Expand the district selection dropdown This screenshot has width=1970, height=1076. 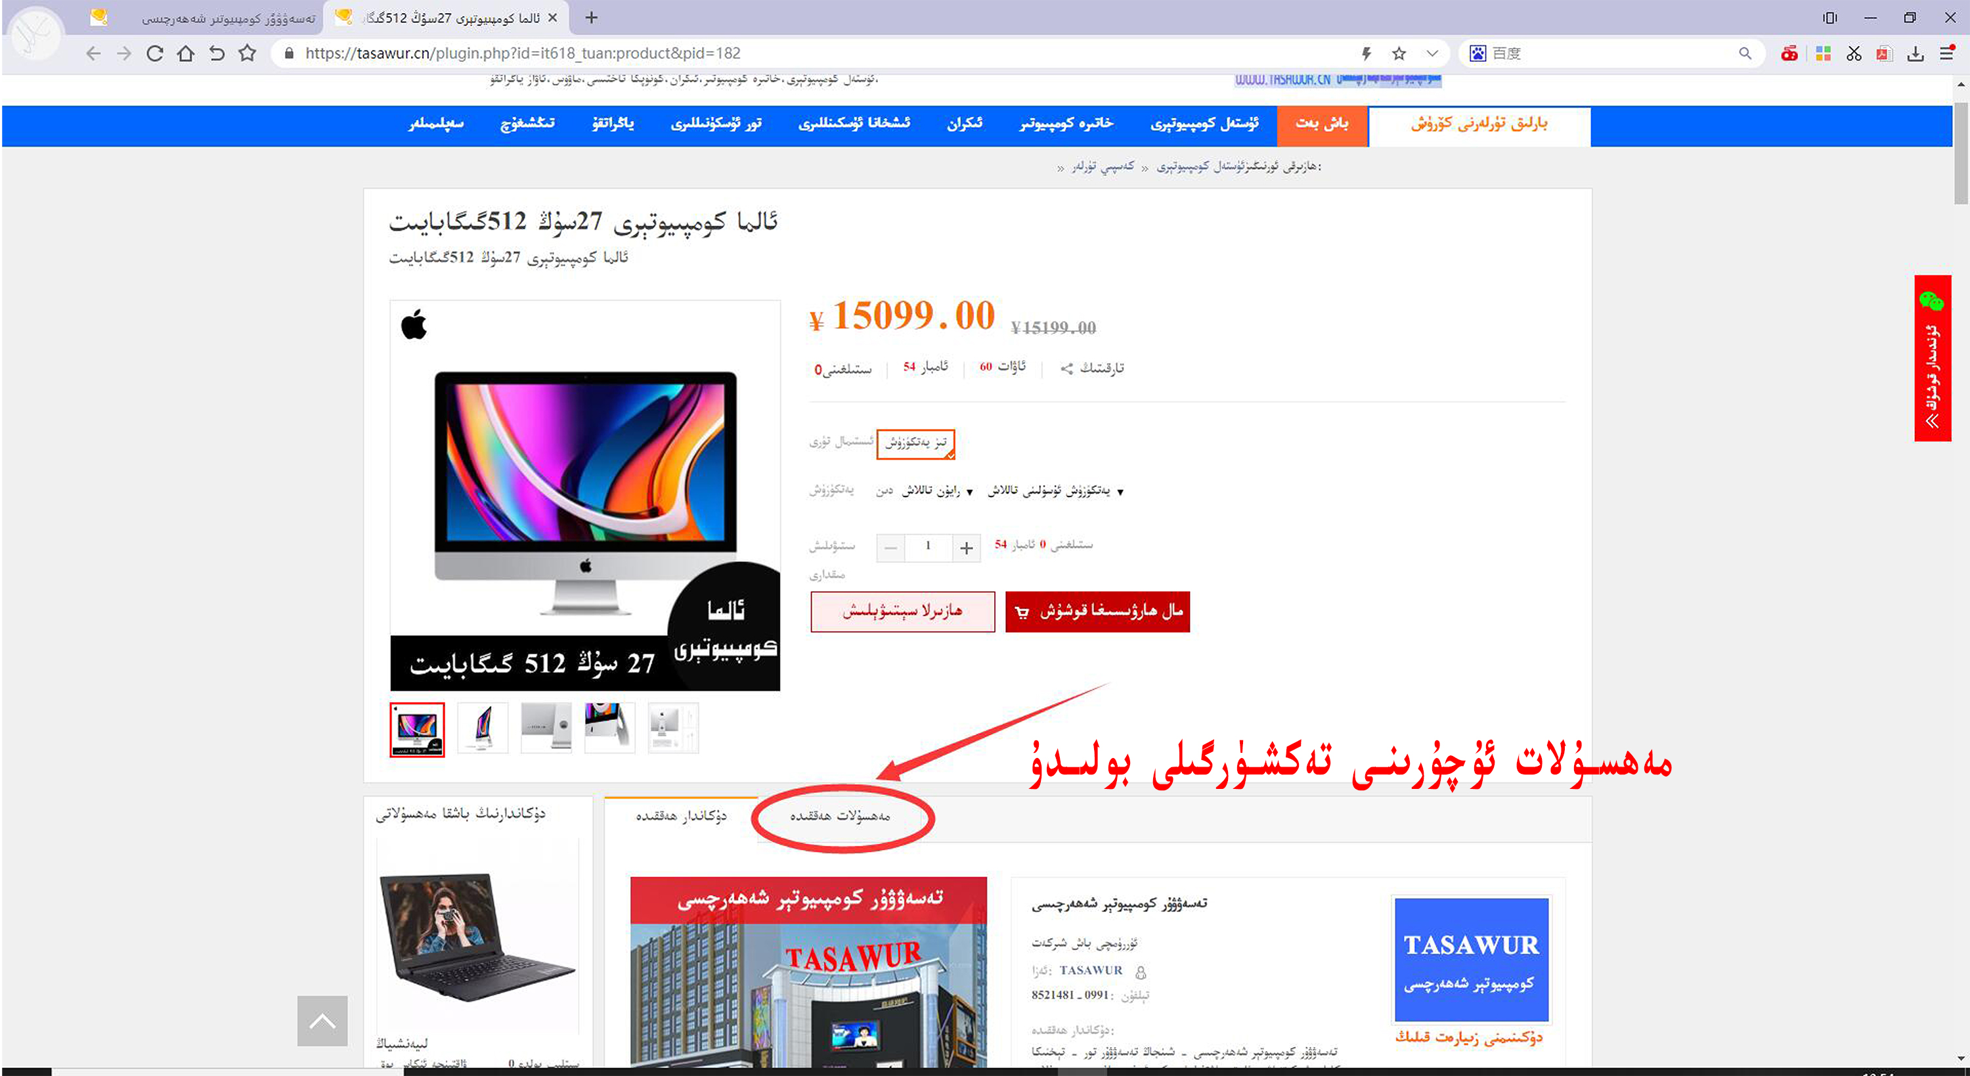(x=937, y=491)
